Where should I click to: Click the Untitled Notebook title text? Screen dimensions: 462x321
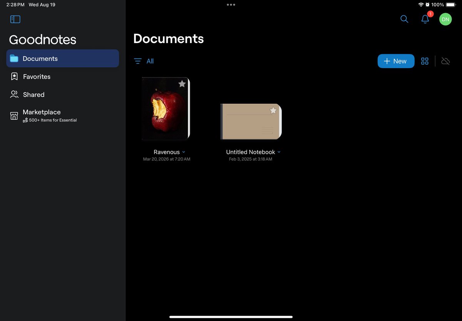pos(251,152)
